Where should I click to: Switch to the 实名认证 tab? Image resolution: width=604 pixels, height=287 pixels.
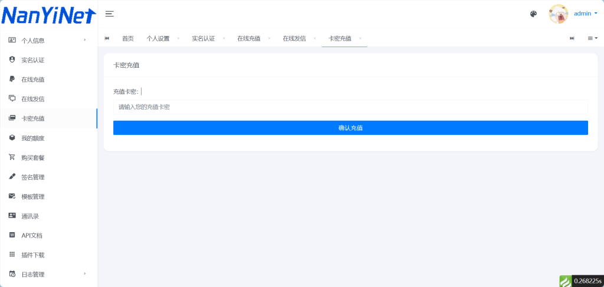click(203, 38)
